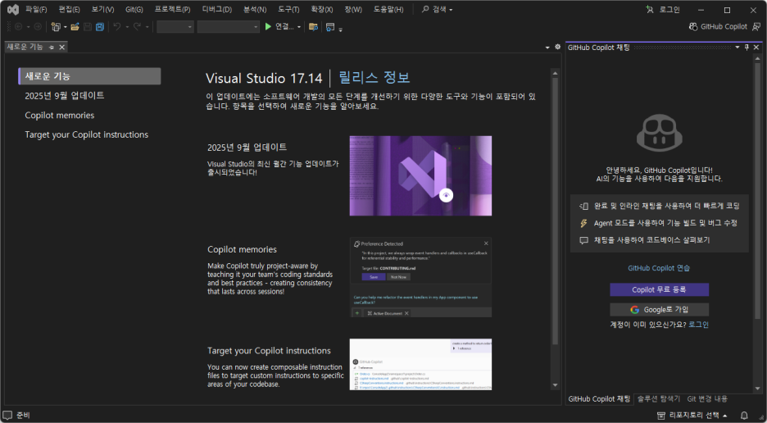This screenshot has height=423, width=767.
Task: Open the redo history dropdown arrow
Action: pyautogui.click(x=147, y=27)
